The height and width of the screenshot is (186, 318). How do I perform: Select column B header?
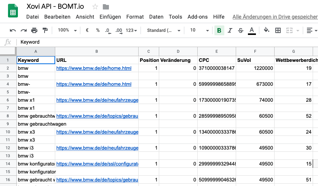pos(97,52)
